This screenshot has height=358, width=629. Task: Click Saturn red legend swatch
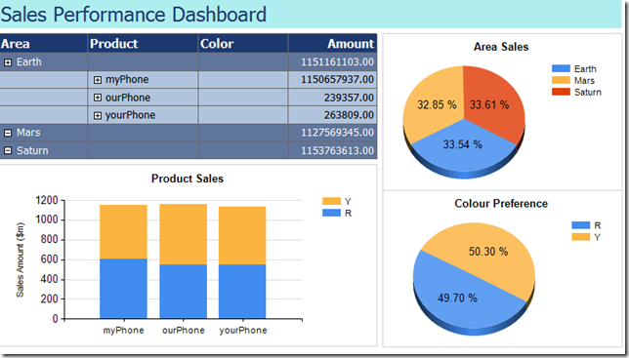(x=561, y=92)
